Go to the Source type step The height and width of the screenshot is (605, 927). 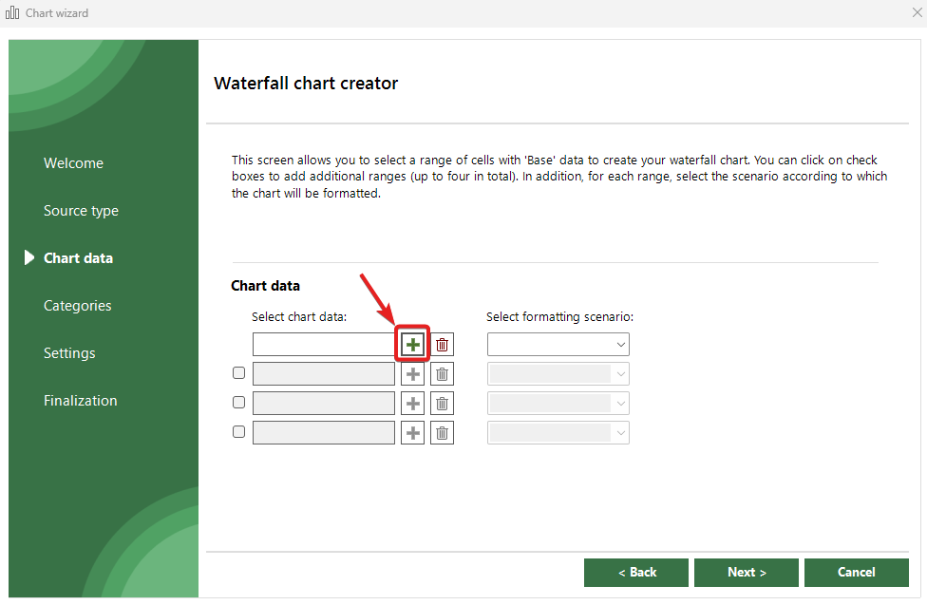[81, 211]
